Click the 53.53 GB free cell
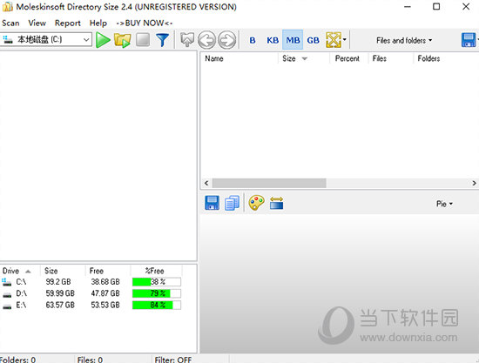 click(x=105, y=305)
